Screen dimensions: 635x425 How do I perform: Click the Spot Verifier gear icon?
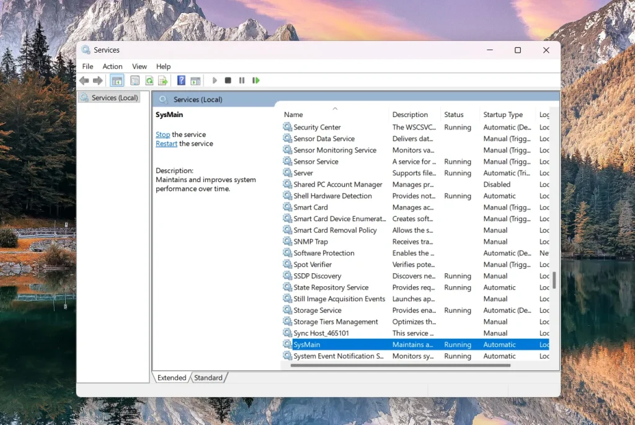point(288,264)
